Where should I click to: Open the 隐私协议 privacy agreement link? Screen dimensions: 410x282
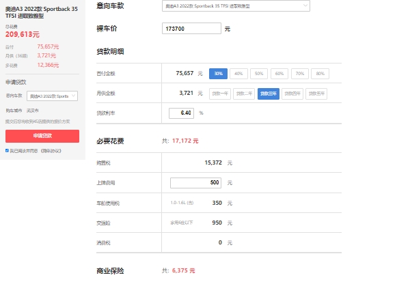(50, 150)
